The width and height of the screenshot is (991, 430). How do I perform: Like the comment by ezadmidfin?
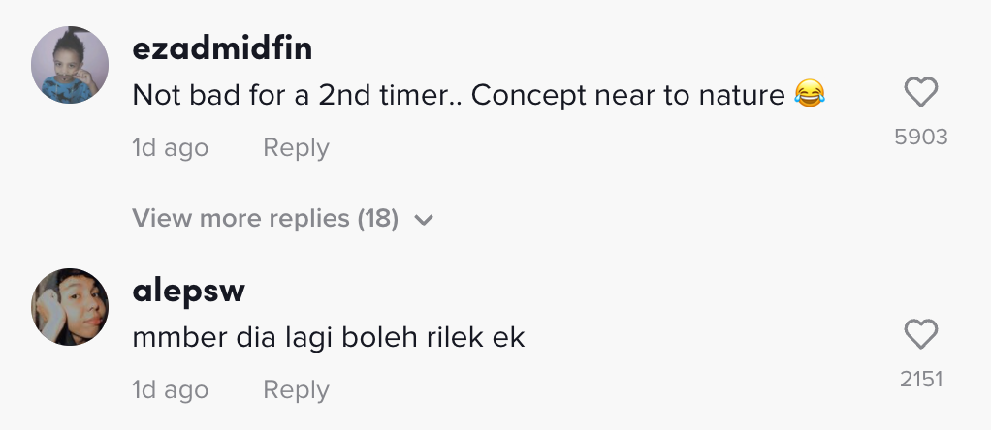(920, 93)
